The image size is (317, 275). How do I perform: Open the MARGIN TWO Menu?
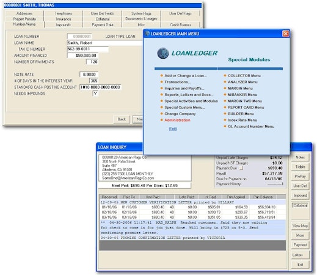pos(245,101)
